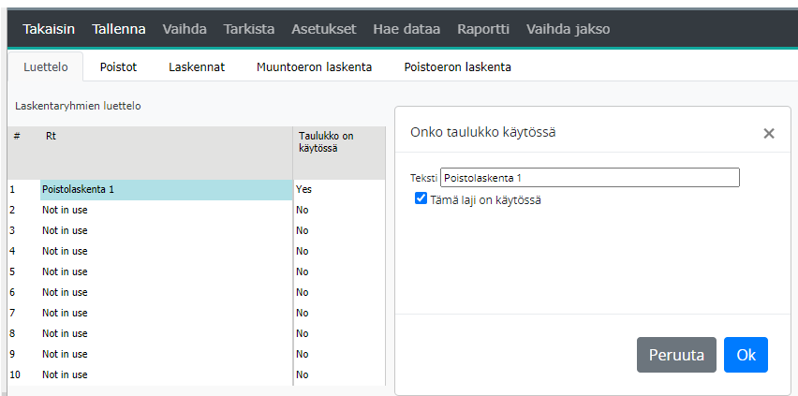Click Tarkista in the top bar
Image resolution: width=798 pixels, height=396 pixels.
[x=249, y=29]
